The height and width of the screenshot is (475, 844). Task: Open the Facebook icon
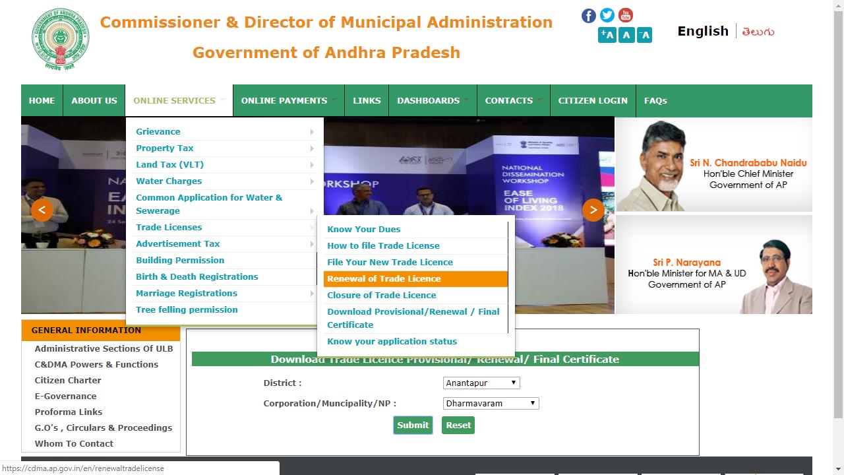[x=588, y=15]
